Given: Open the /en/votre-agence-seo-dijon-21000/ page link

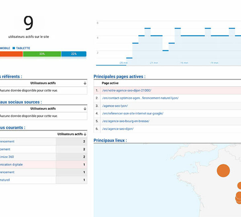Looking at the screenshot, I should tap(127, 90).
